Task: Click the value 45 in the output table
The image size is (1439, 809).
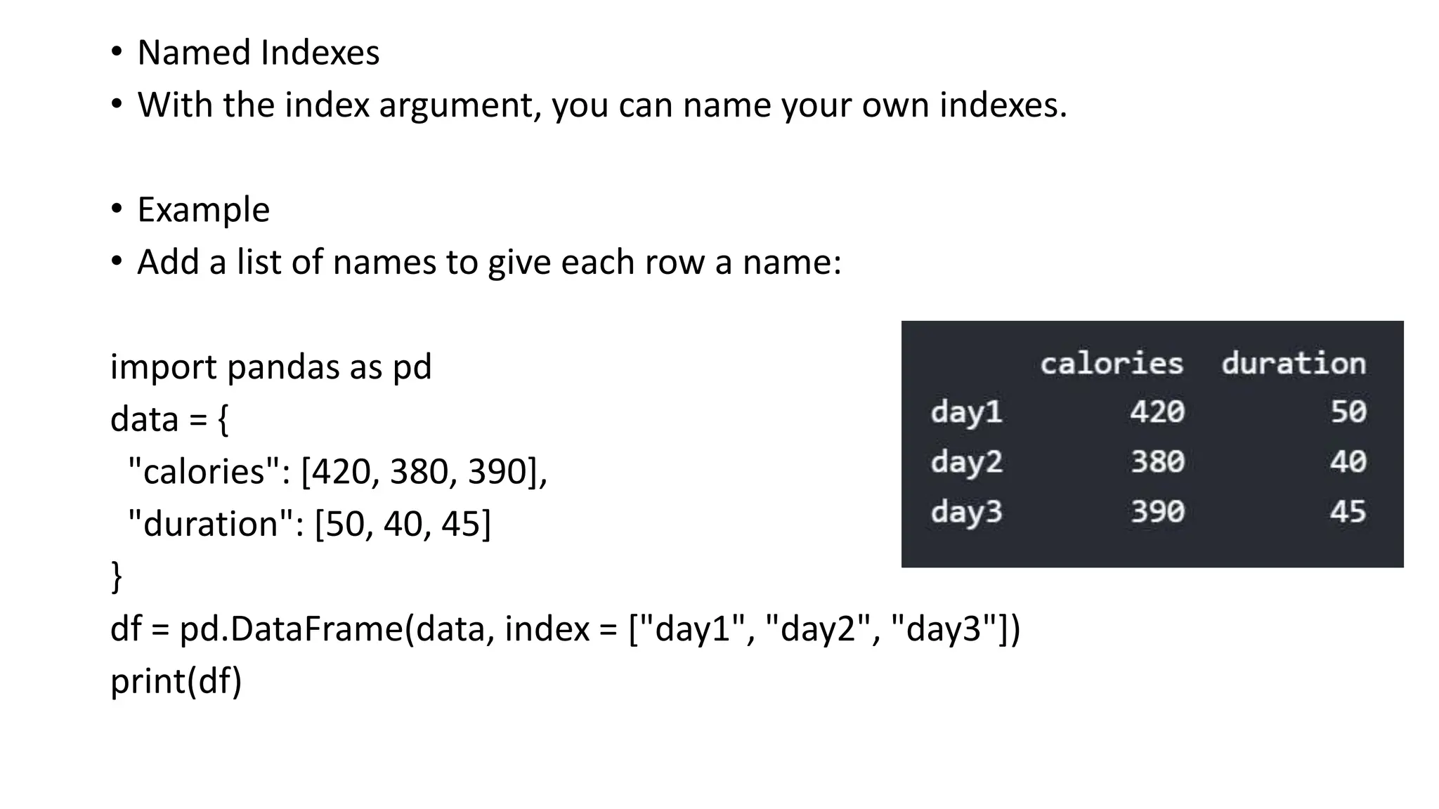Action: (1347, 512)
